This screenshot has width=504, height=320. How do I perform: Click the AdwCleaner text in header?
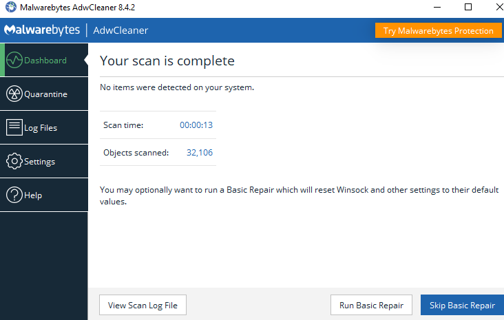[120, 30]
